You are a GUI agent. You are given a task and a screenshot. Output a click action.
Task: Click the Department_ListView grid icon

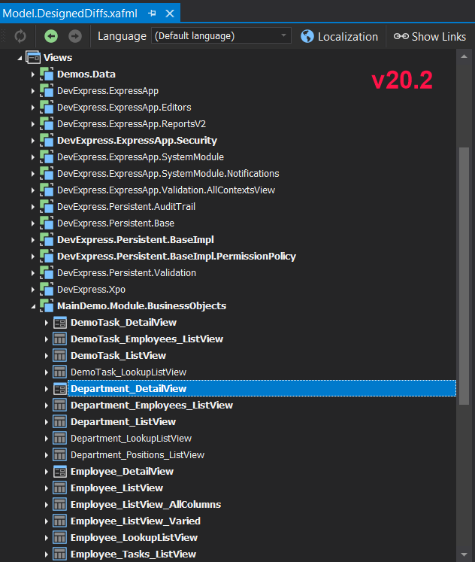click(x=60, y=422)
